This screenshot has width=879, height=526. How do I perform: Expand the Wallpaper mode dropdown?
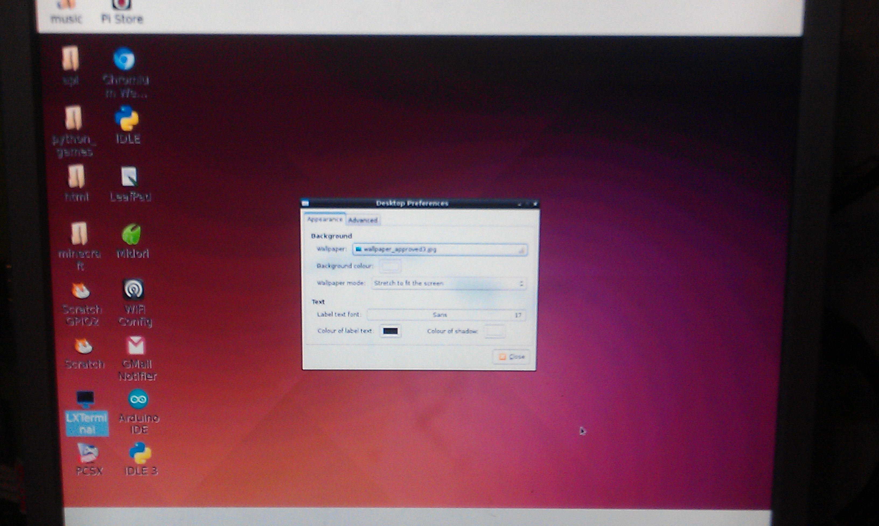(449, 283)
